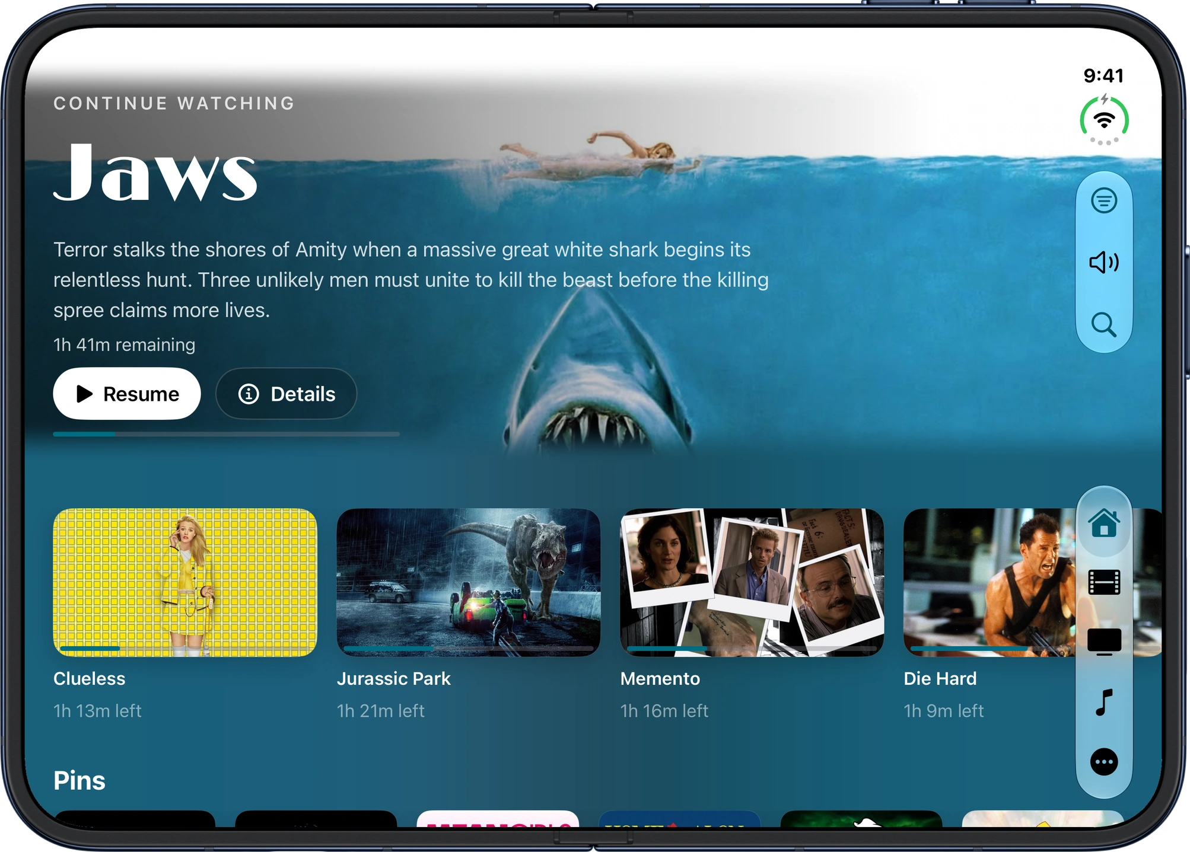Switch to Movies filmstrip tab
Viewport: 1190px width, 852px height.
click(1103, 582)
